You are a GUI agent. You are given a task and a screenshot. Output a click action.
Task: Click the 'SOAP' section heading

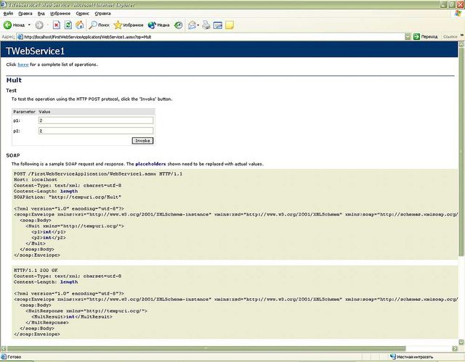[13, 155]
